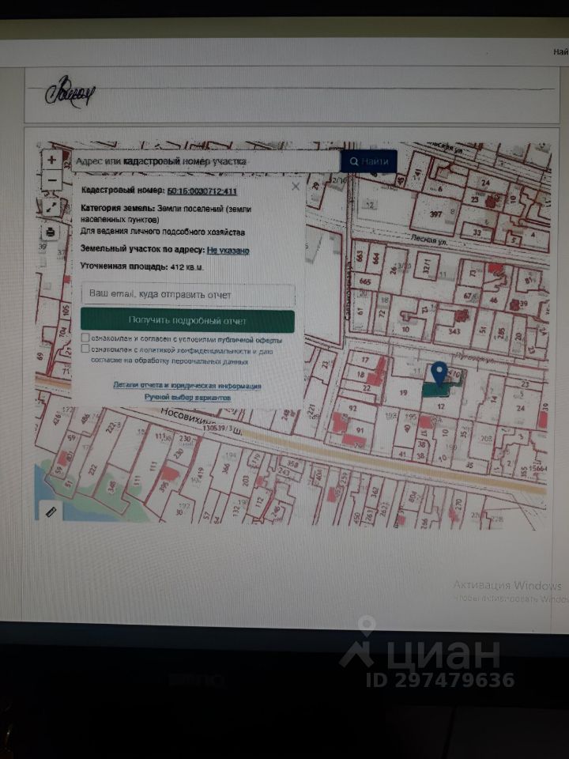The image size is (569, 759).
Task: Click parcel number 397 on map
Action: point(435,214)
